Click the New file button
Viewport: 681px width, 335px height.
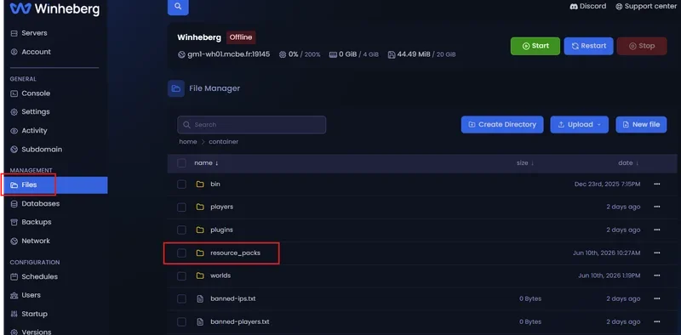641,124
